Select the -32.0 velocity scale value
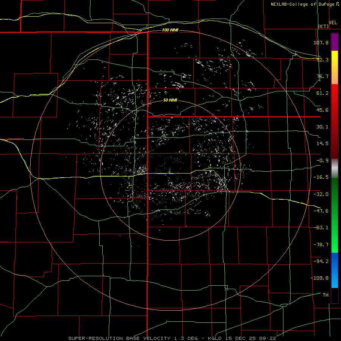 coord(321,194)
